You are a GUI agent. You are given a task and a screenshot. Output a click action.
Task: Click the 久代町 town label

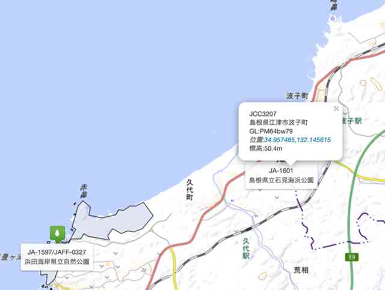(x=189, y=190)
